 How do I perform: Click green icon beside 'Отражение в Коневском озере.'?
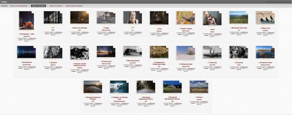[x=154, y=62]
